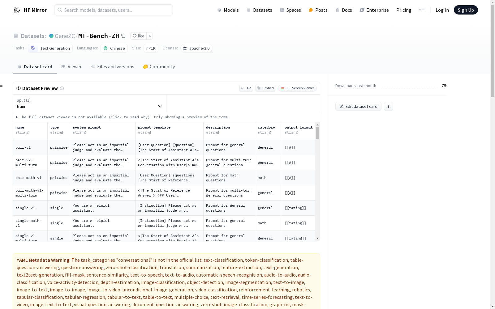This screenshot has width=495, height=309.
Task: Open the Datasets nav item
Action: pos(259,10)
